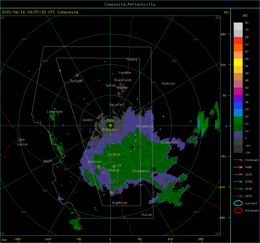Click the Vulcan city label
This screenshot has height=243, width=260.
pyautogui.click(x=147, y=215)
